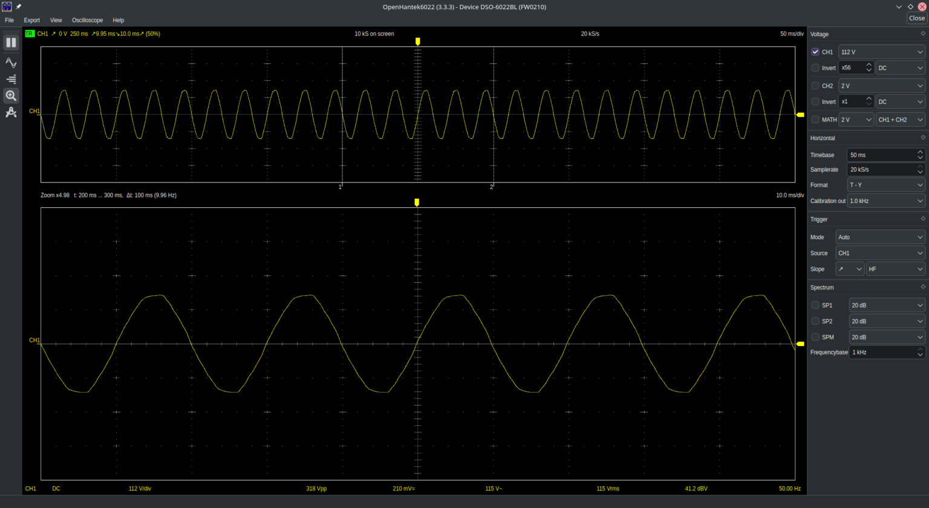Open the SP1 20 dB dropdown
Image resolution: width=929 pixels, height=508 pixels.
pos(887,305)
